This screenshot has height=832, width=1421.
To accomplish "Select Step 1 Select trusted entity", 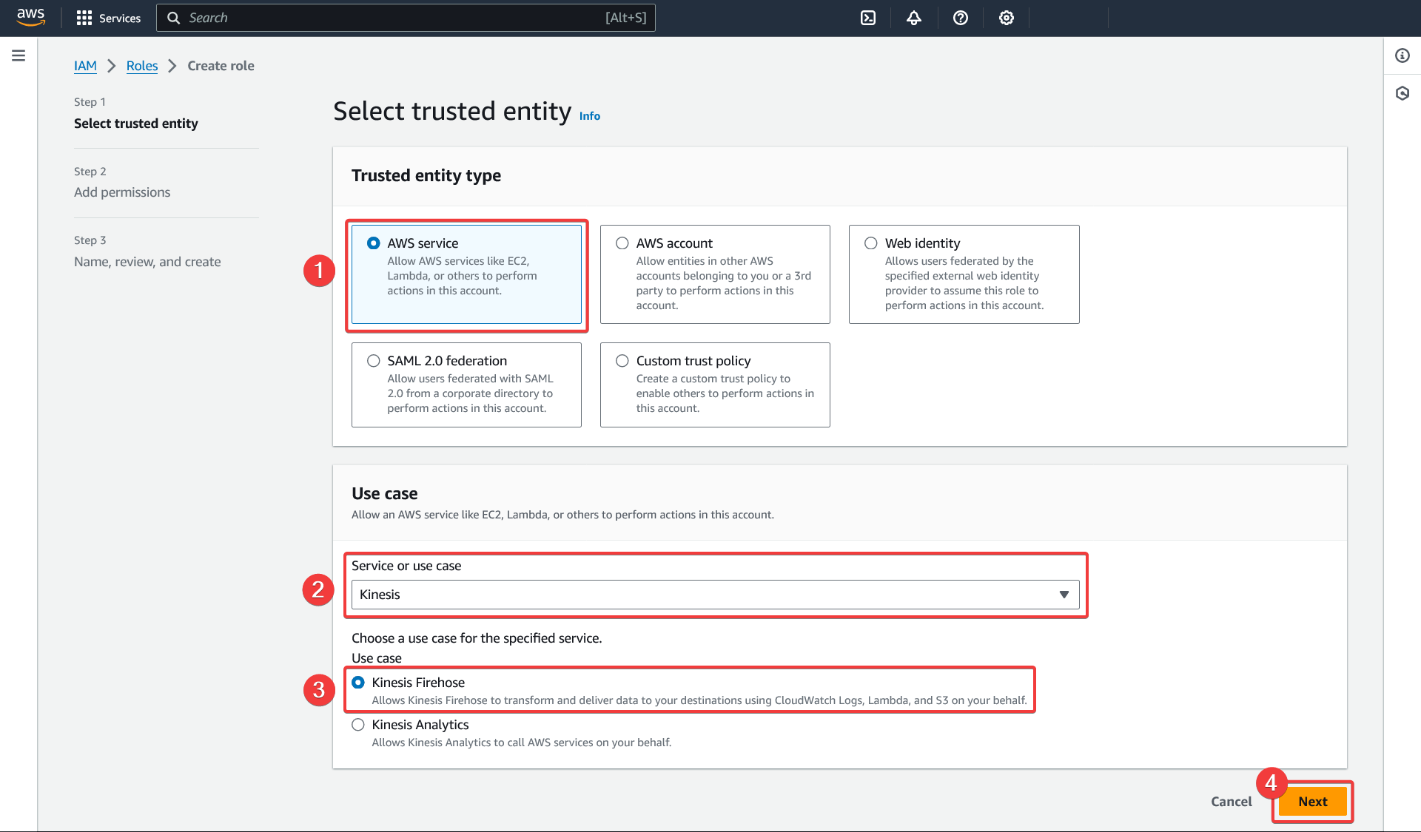I will [x=136, y=124].
